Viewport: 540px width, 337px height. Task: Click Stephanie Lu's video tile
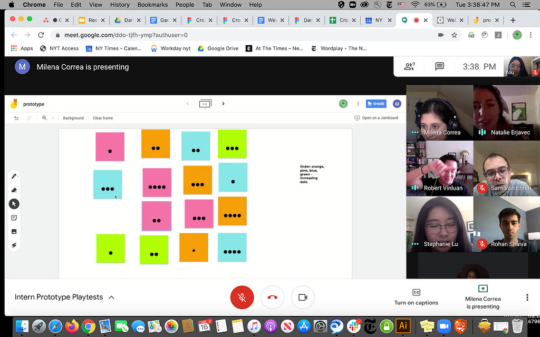tap(440, 224)
